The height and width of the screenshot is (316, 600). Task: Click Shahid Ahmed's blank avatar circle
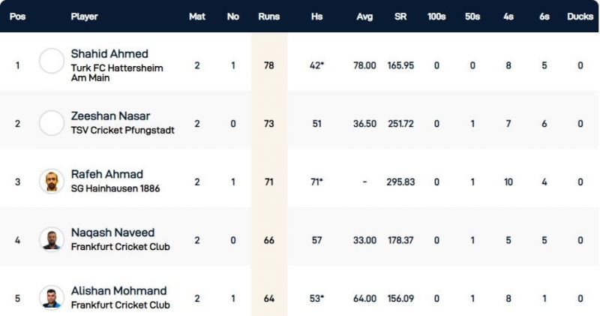(52, 62)
